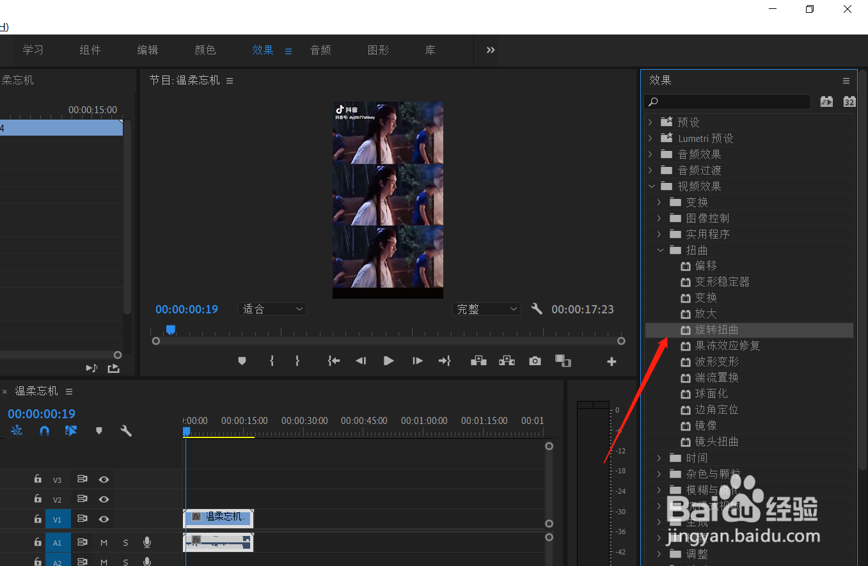
Task: Mute audio track A1
Action: pos(104,542)
